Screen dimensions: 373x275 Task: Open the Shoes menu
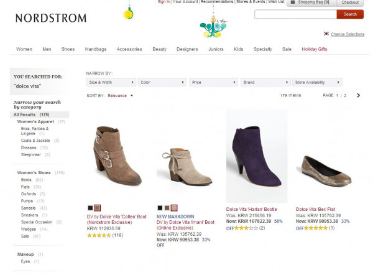click(x=68, y=49)
